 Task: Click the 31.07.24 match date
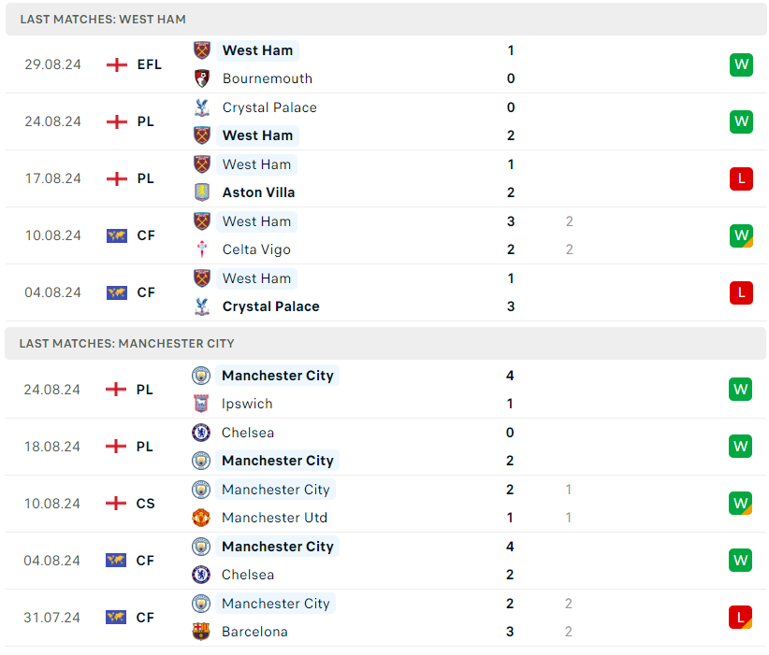click(x=52, y=618)
